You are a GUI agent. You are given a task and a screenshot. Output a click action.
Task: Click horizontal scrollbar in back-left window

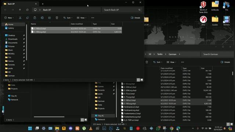(49, 117)
